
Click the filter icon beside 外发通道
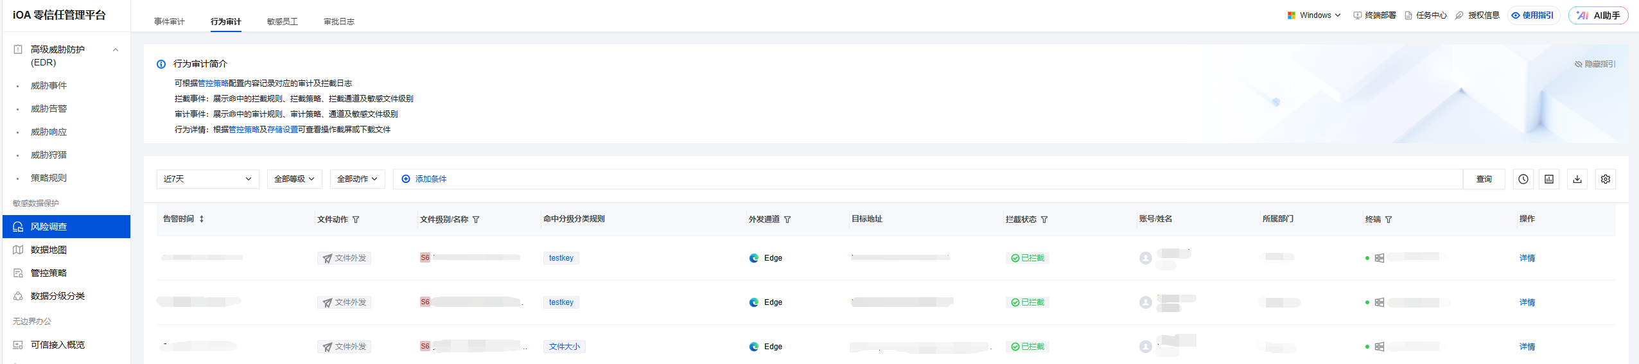coord(787,220)
